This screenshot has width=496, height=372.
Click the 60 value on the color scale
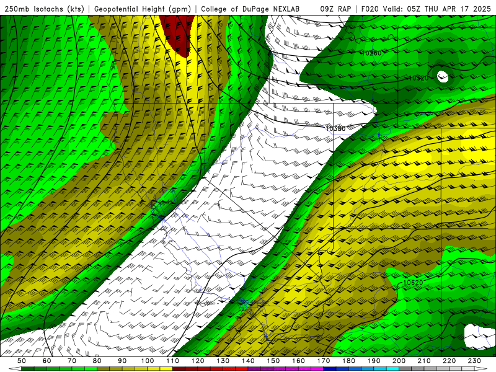click(47, 361)
